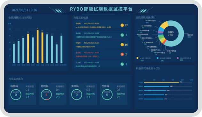Click the 临检科 stock-alert ring showing 0

coord(16,95)
